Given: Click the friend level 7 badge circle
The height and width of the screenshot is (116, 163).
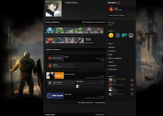Looking at the screenshot, I should (x=132, y=94).
